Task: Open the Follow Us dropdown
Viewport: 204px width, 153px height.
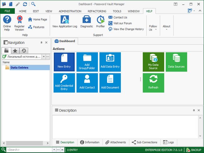Action: [153, 28]
